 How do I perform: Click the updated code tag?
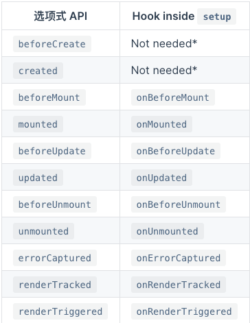point(38,178)
